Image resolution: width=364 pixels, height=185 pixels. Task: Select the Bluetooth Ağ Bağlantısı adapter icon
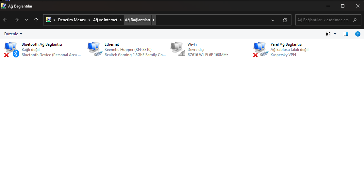(x=11, y=50)
